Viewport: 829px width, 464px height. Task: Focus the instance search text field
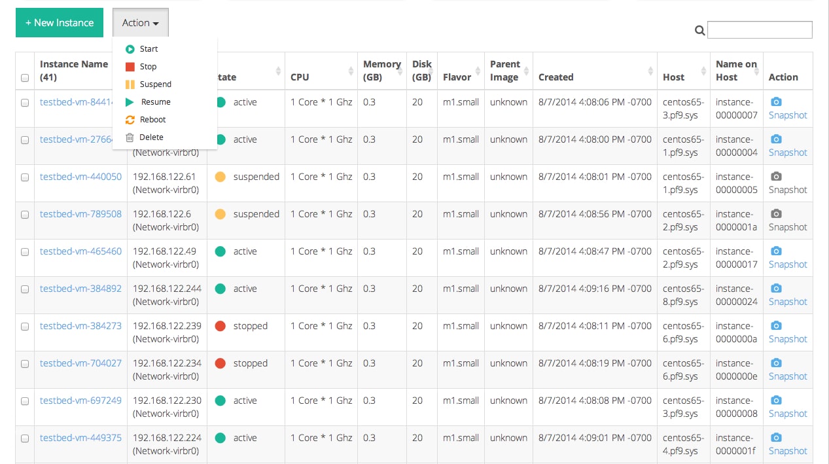pyautogui.click(x=760, y=29)
